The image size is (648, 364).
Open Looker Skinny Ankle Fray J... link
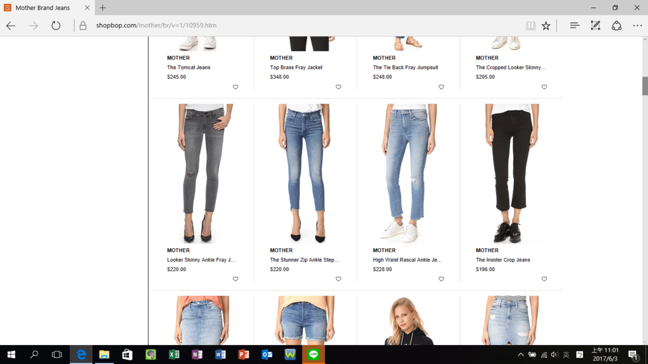pyautogui.click(x=201, y=260)
